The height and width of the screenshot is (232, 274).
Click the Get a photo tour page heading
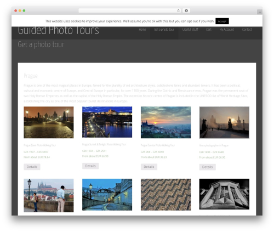click(41, 44)
